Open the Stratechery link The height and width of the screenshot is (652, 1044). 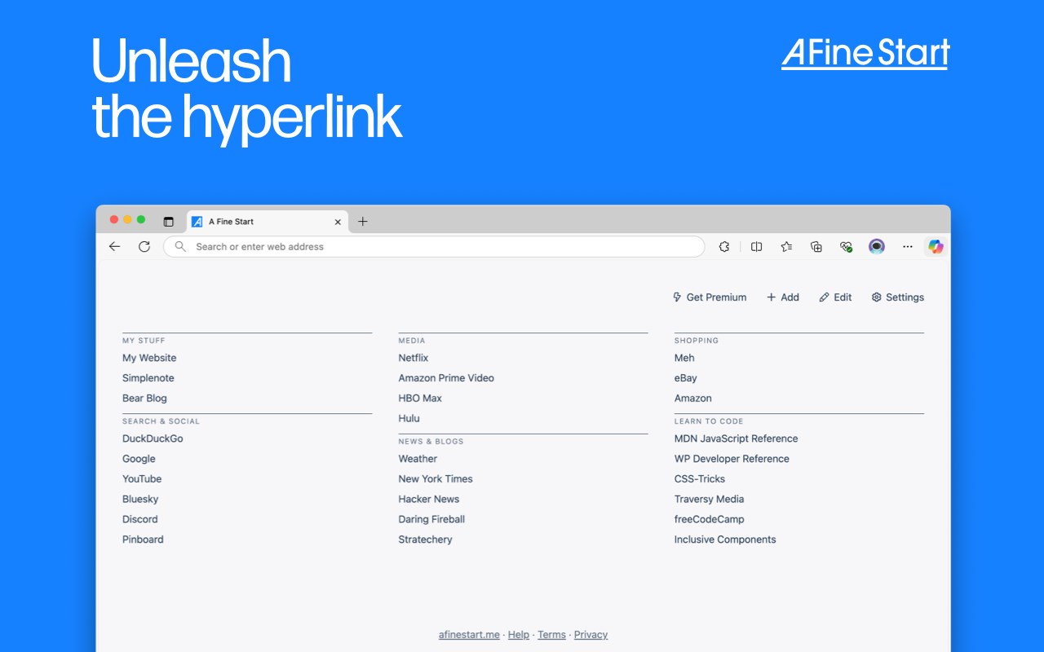click(x=425, y=540)
